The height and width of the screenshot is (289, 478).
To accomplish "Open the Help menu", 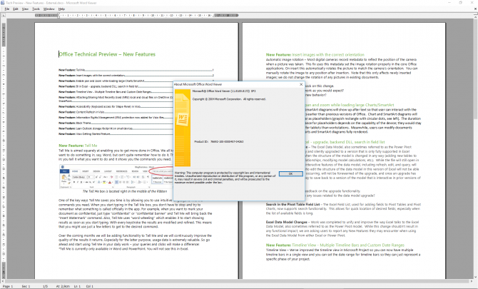I will (x=61, y=9).
